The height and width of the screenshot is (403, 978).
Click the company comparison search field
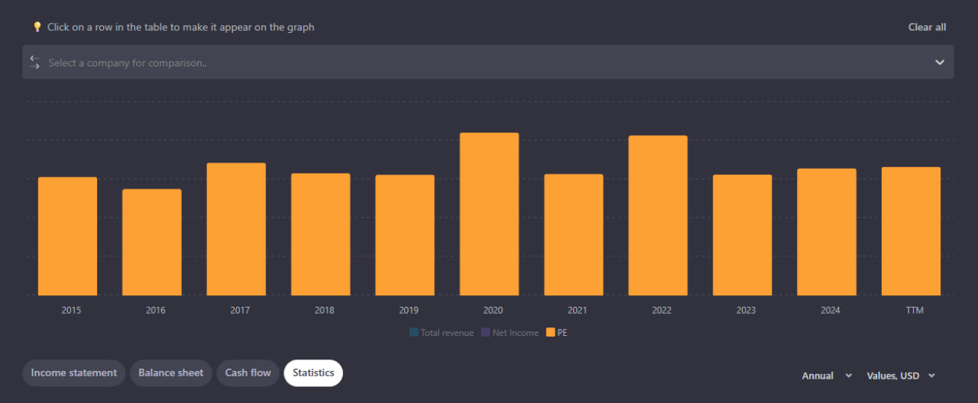click(x=458, y=63)
